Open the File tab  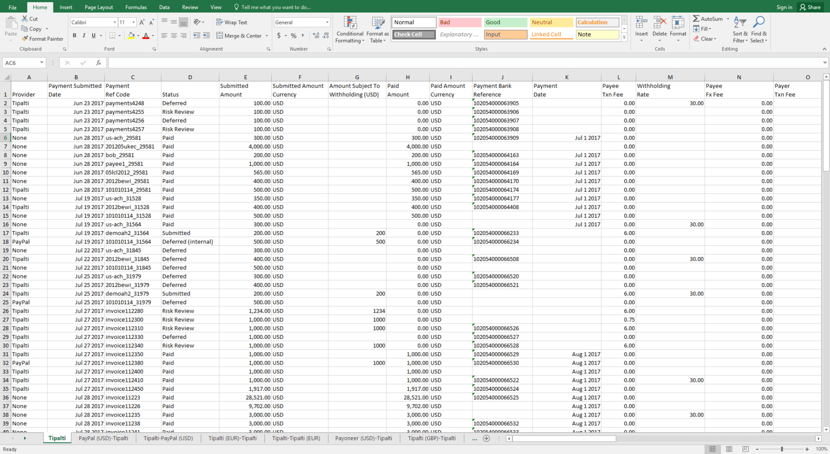13,7
